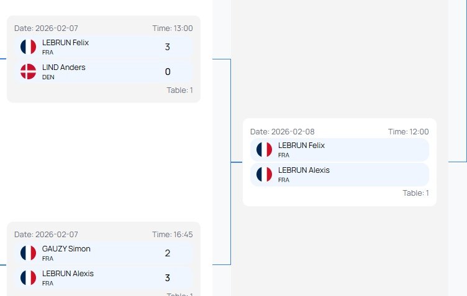
Task: Click LEBRUN Felix's score of 3 against LIND
Action: coord(168,47)
